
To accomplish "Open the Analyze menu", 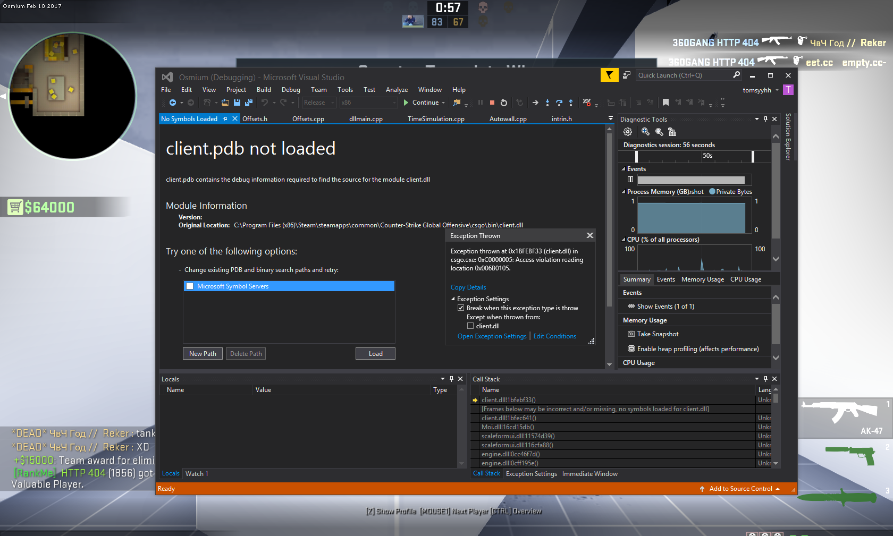I will tap(397, 90).
